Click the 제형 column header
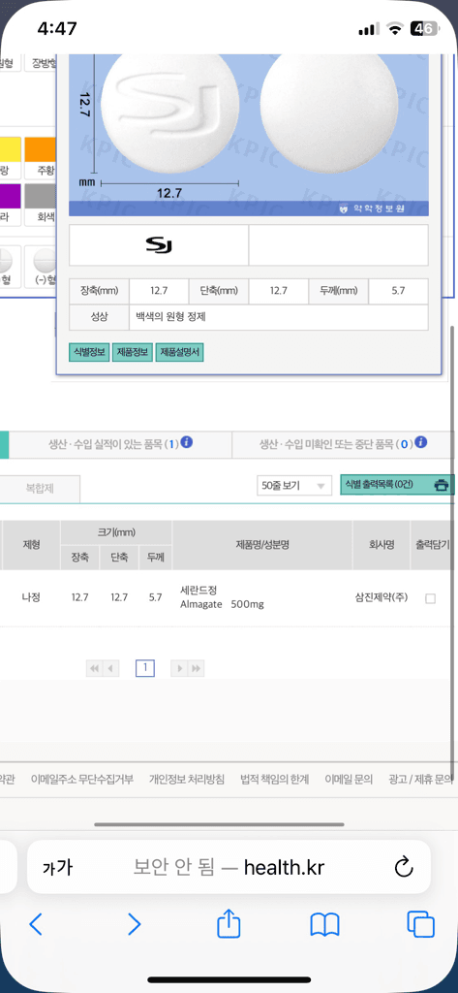 tap(32, 545)
